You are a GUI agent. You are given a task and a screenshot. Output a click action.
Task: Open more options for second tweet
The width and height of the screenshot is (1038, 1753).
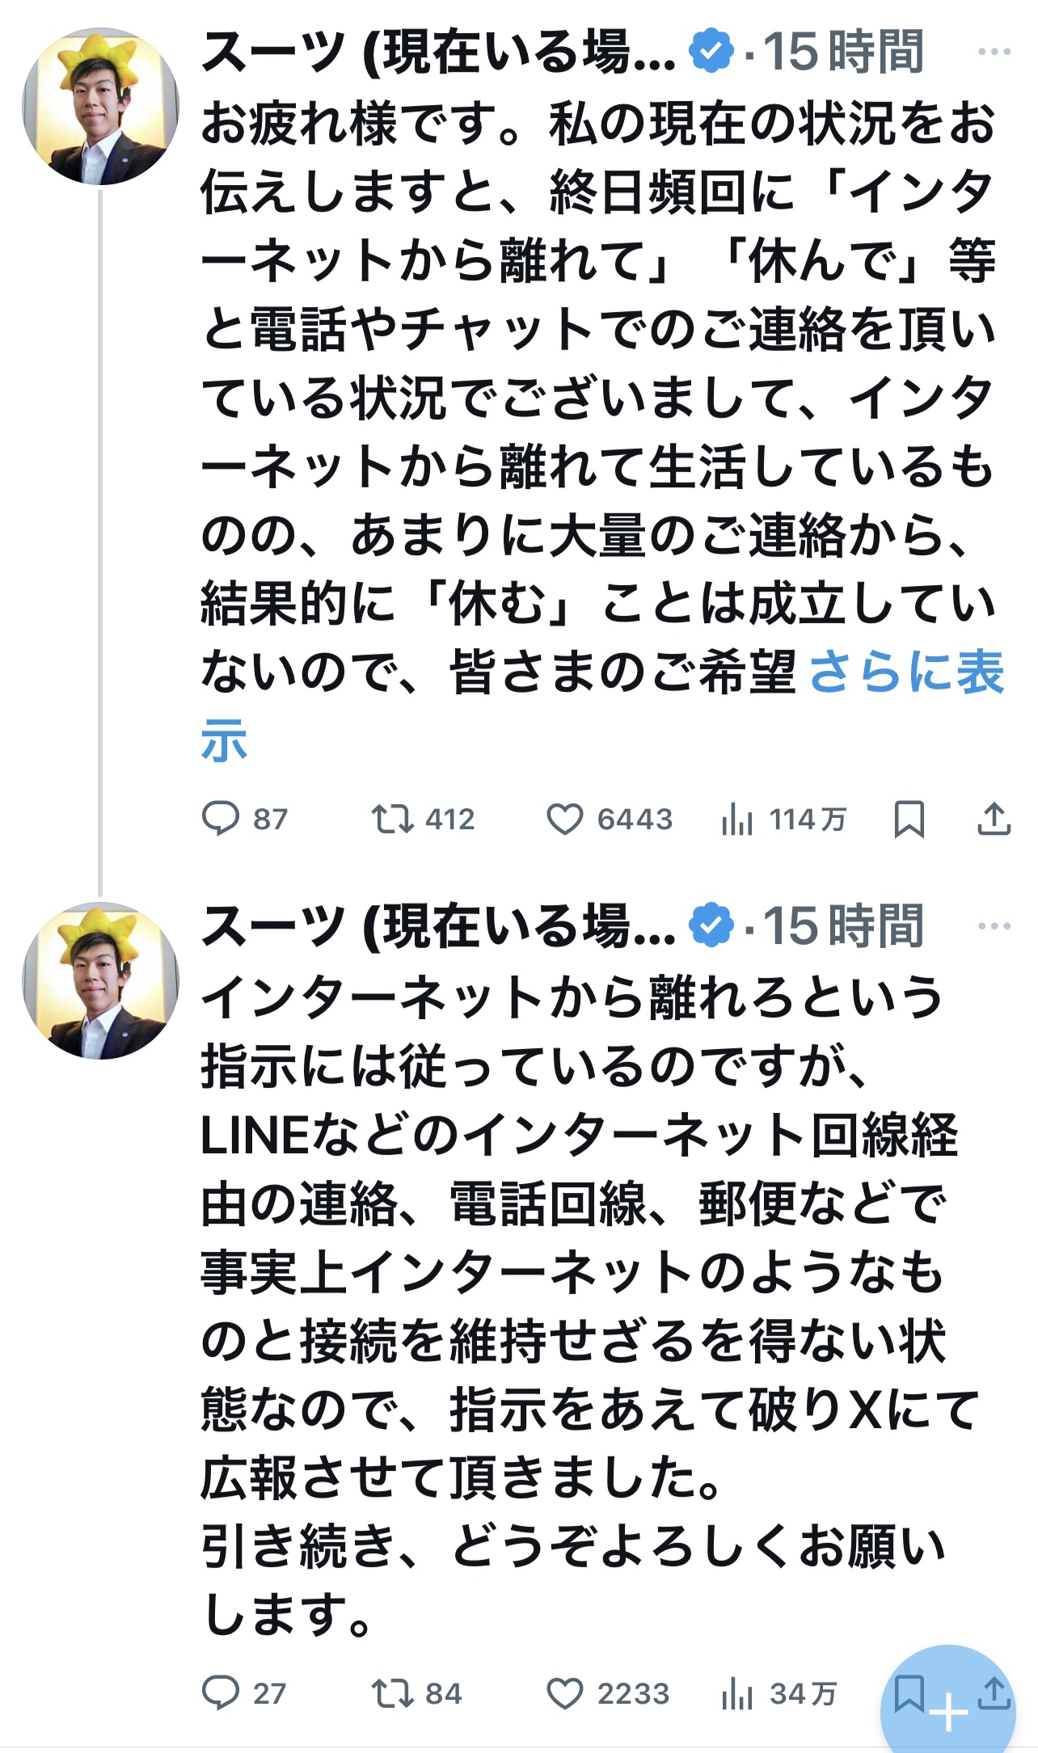[x=994, y=926]
